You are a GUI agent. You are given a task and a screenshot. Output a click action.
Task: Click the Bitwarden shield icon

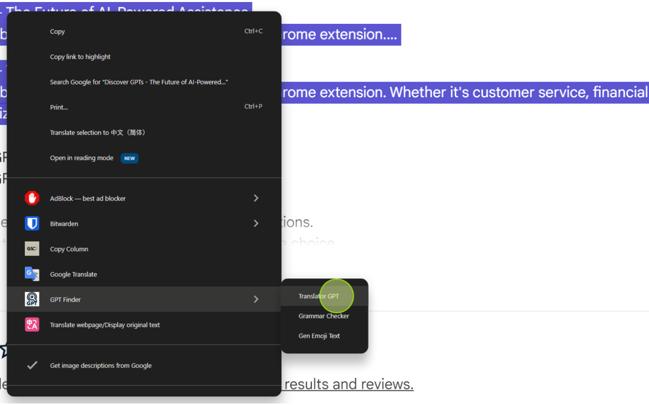tap(32, 223)
